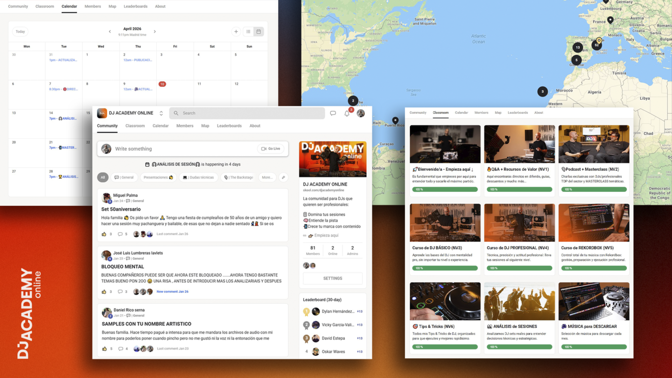Filter posts by the Dudas técnicas chip
672x378 pixels.
pos(198,177)
